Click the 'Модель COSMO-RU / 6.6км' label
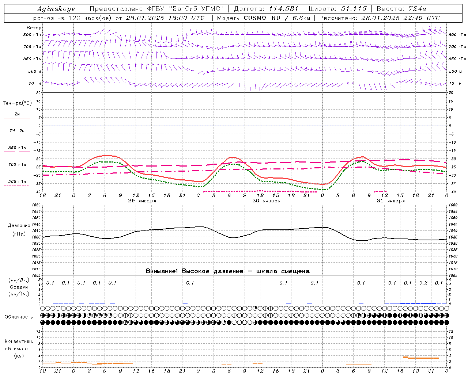The height and width of the screenshot is (374, 468). pos(263,18)
